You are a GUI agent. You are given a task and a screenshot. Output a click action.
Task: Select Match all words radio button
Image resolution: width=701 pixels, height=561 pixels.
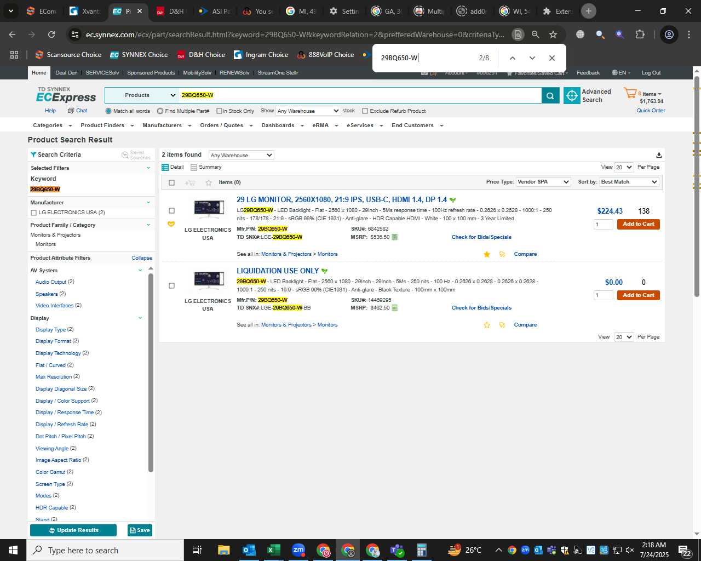pyautogui.click(x=108, y=111)
